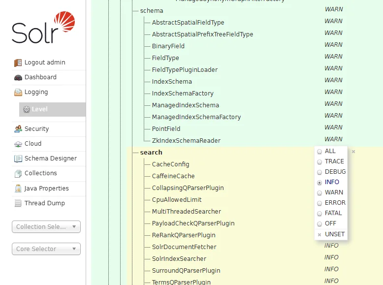This screenshot has width=383, height=285.
Task: Click the Level gear icon
Action: (27, 109)
